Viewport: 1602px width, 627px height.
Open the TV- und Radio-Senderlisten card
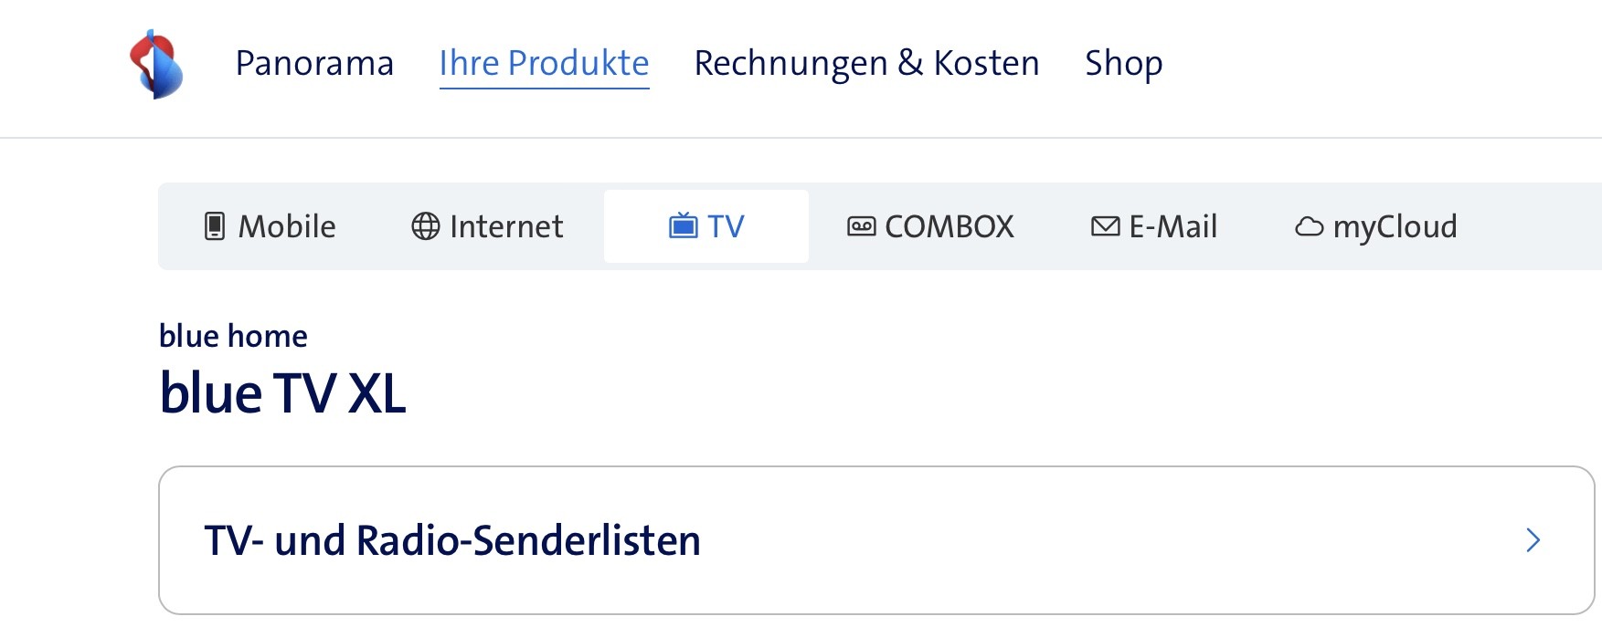(x=452, y=540)
